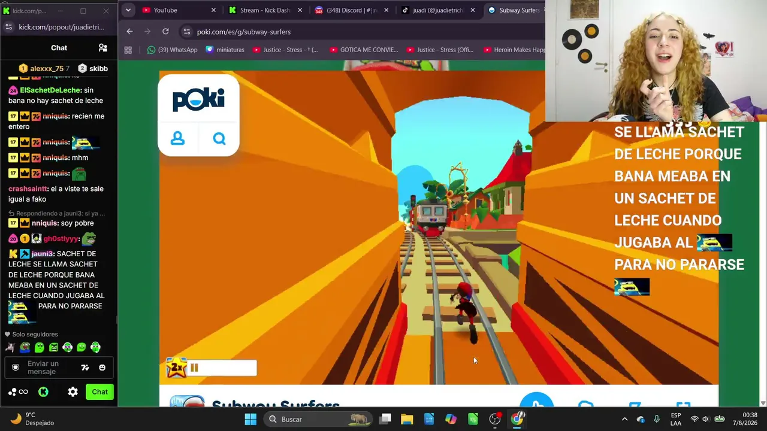This screenshot has height=431, width=767.
Task: Open emoji picker in chat input
Action: click(x=102, y=368)
